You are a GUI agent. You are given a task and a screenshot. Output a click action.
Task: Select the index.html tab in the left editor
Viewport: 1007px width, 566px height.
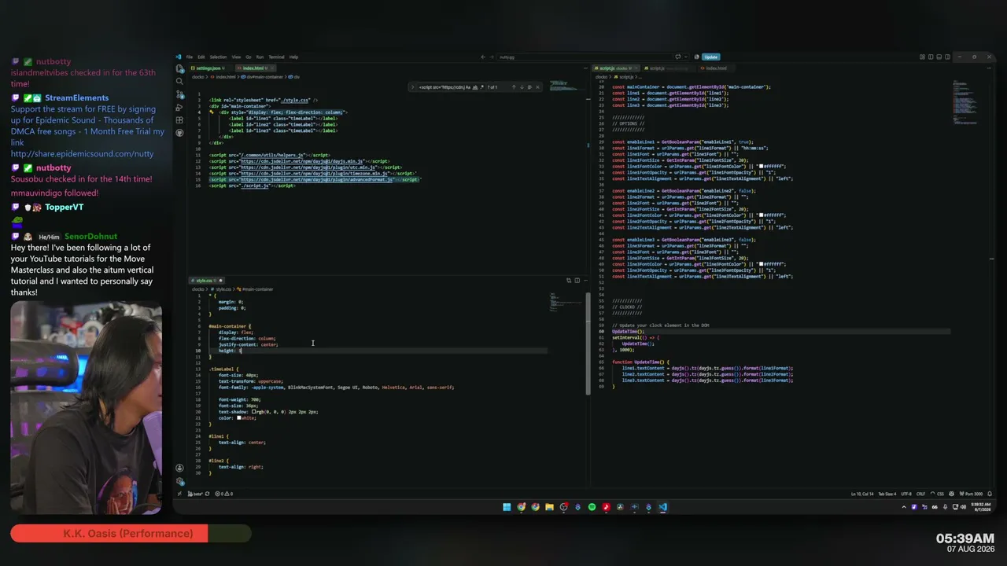click(254, 68)
